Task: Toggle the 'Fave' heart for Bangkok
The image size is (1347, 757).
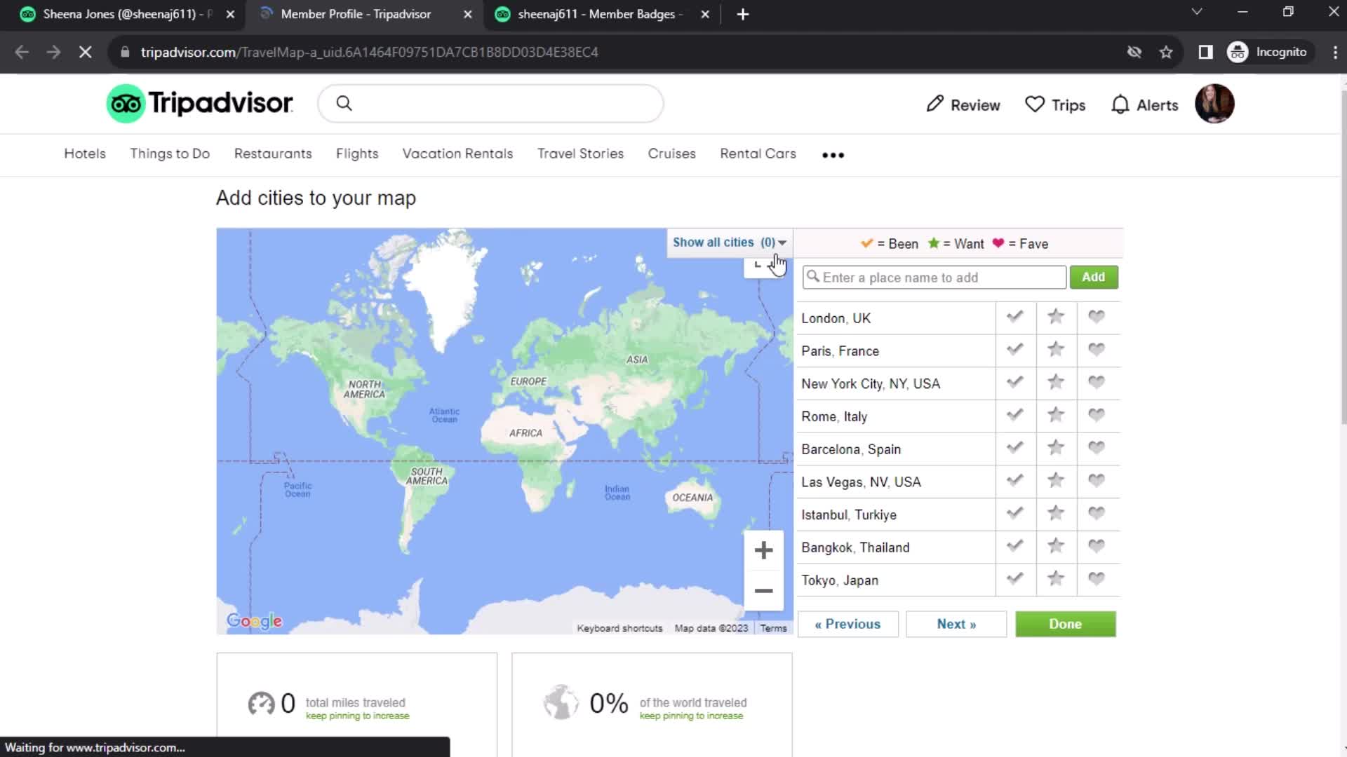Action: point(1097,546)
